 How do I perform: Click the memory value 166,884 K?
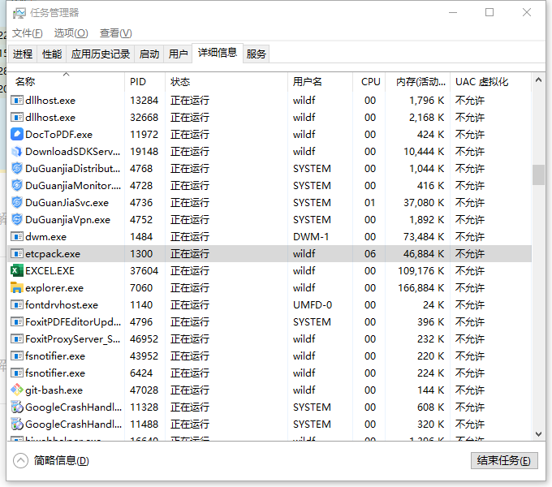coord(421,288)
